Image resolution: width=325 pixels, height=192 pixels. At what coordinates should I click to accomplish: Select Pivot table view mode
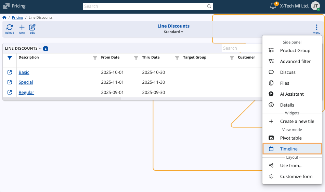point(290,138)
